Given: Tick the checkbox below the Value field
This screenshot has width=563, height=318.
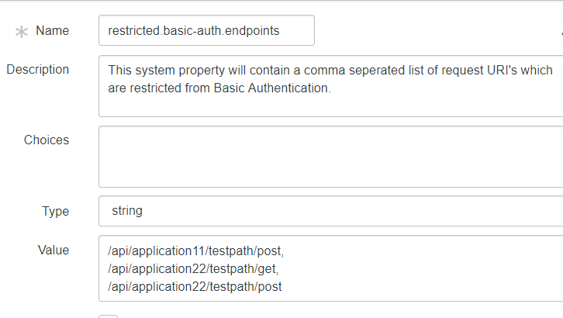Looking at the screenshot, I should point(109,316).
